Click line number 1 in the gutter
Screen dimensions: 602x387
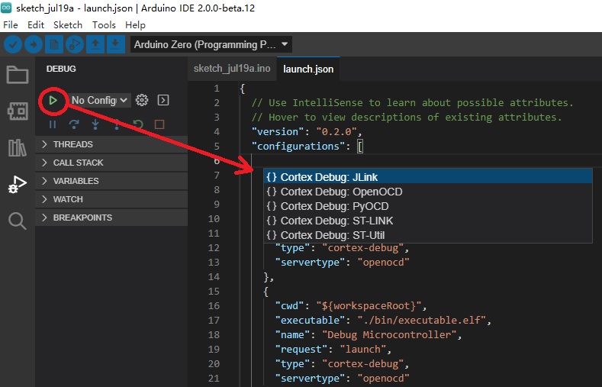tap(217, 89)
